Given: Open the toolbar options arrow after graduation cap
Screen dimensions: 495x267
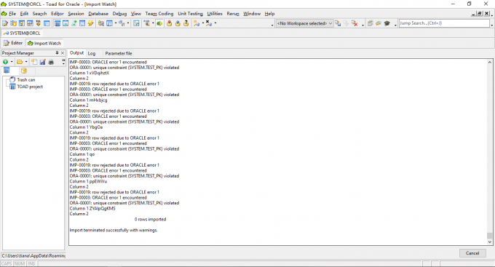Looking at the screenshot, I should coord(395,25).
